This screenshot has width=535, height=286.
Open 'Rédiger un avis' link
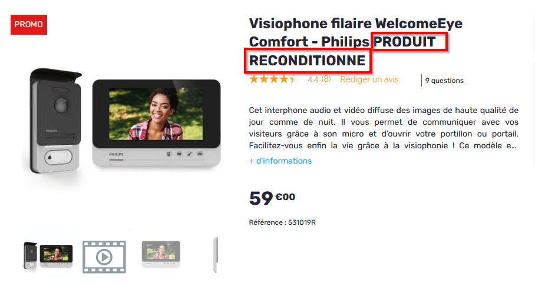coord(369,79)
